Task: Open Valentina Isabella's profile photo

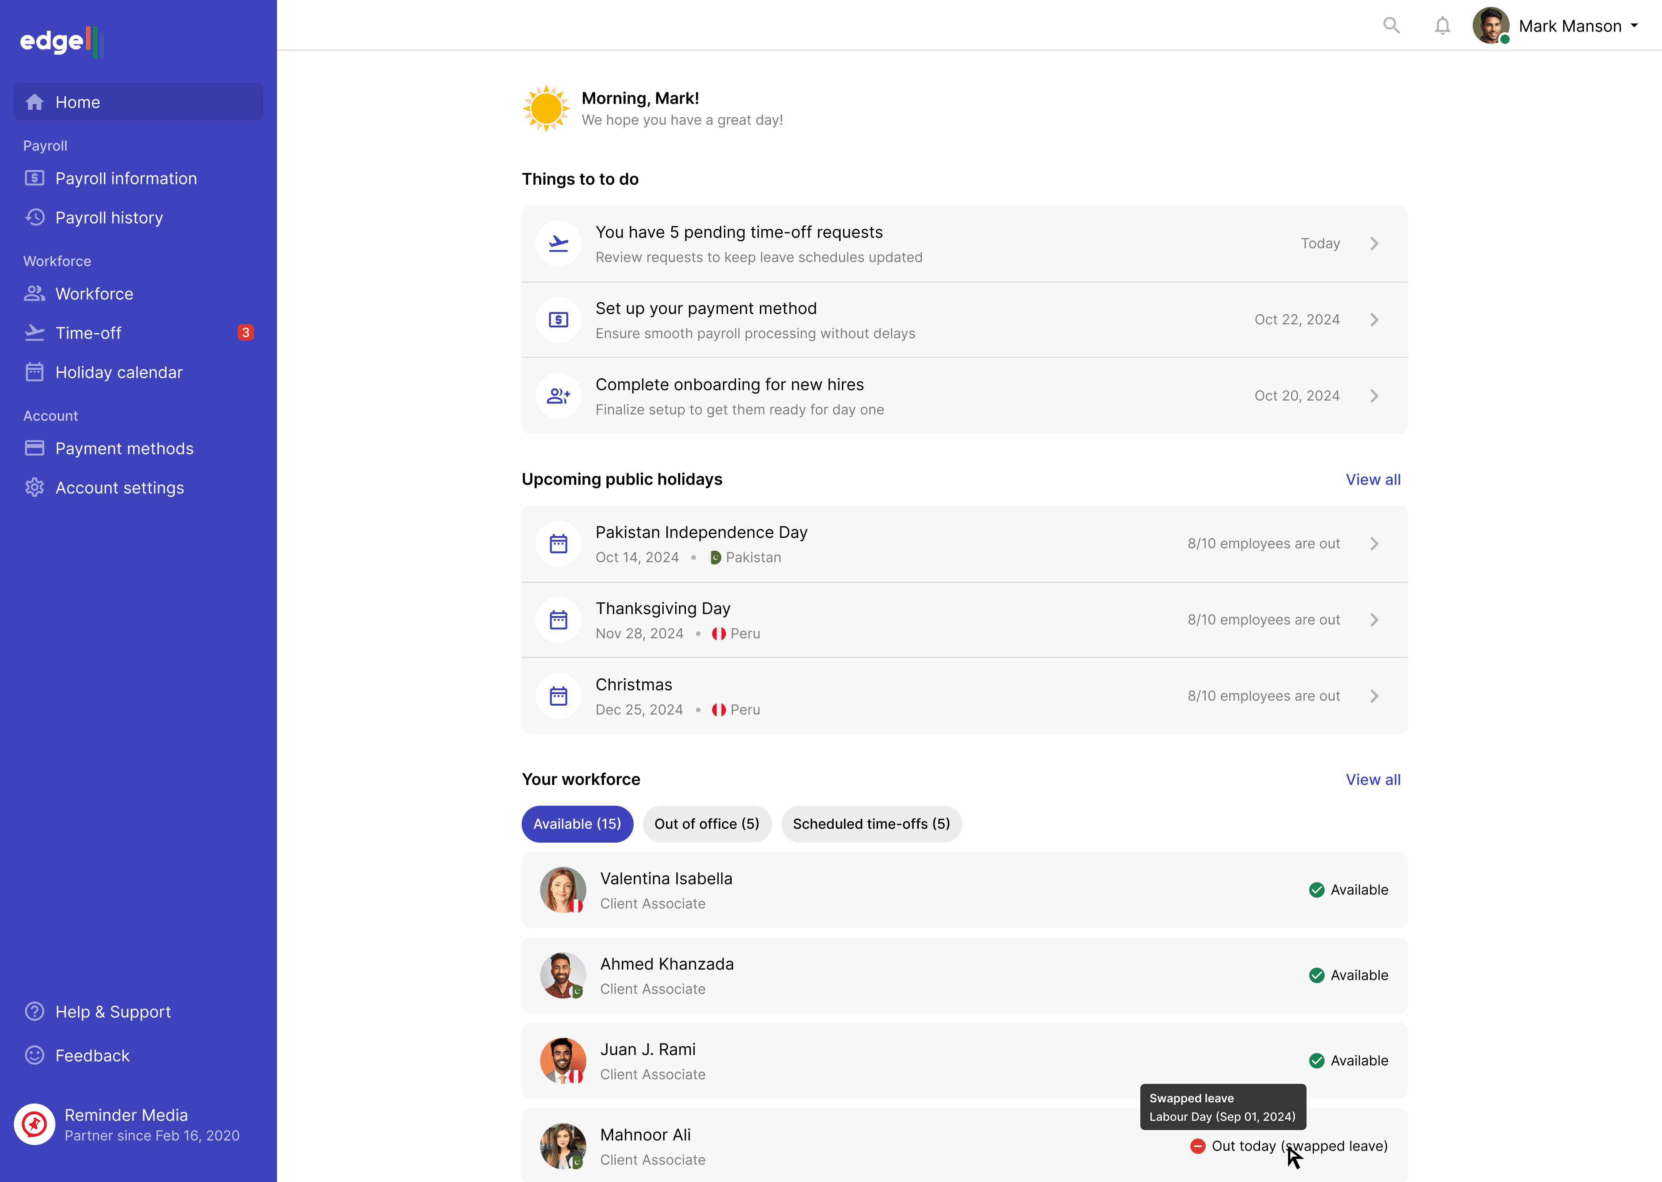Action: tap(562, 890)
